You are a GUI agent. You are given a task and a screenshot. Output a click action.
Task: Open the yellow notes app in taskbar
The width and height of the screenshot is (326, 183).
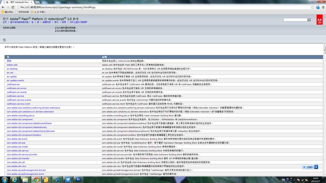coord(46,180)
